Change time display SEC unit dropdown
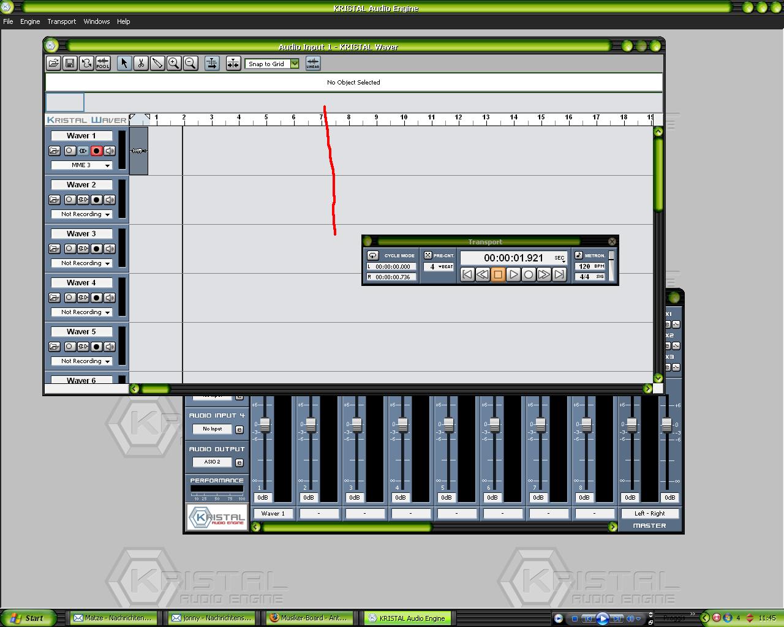Screen dimensions: 784x627 click(560, 258)
